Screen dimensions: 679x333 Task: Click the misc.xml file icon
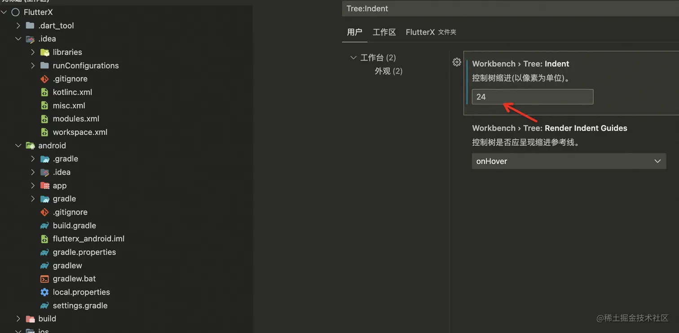tap(44, 106)
